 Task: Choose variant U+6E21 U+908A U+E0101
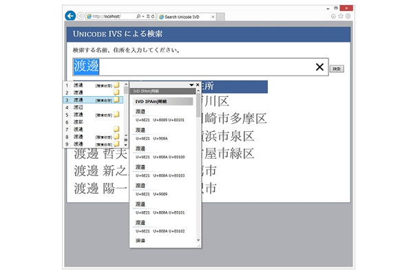pyautogui.click(x=163, y=208)
